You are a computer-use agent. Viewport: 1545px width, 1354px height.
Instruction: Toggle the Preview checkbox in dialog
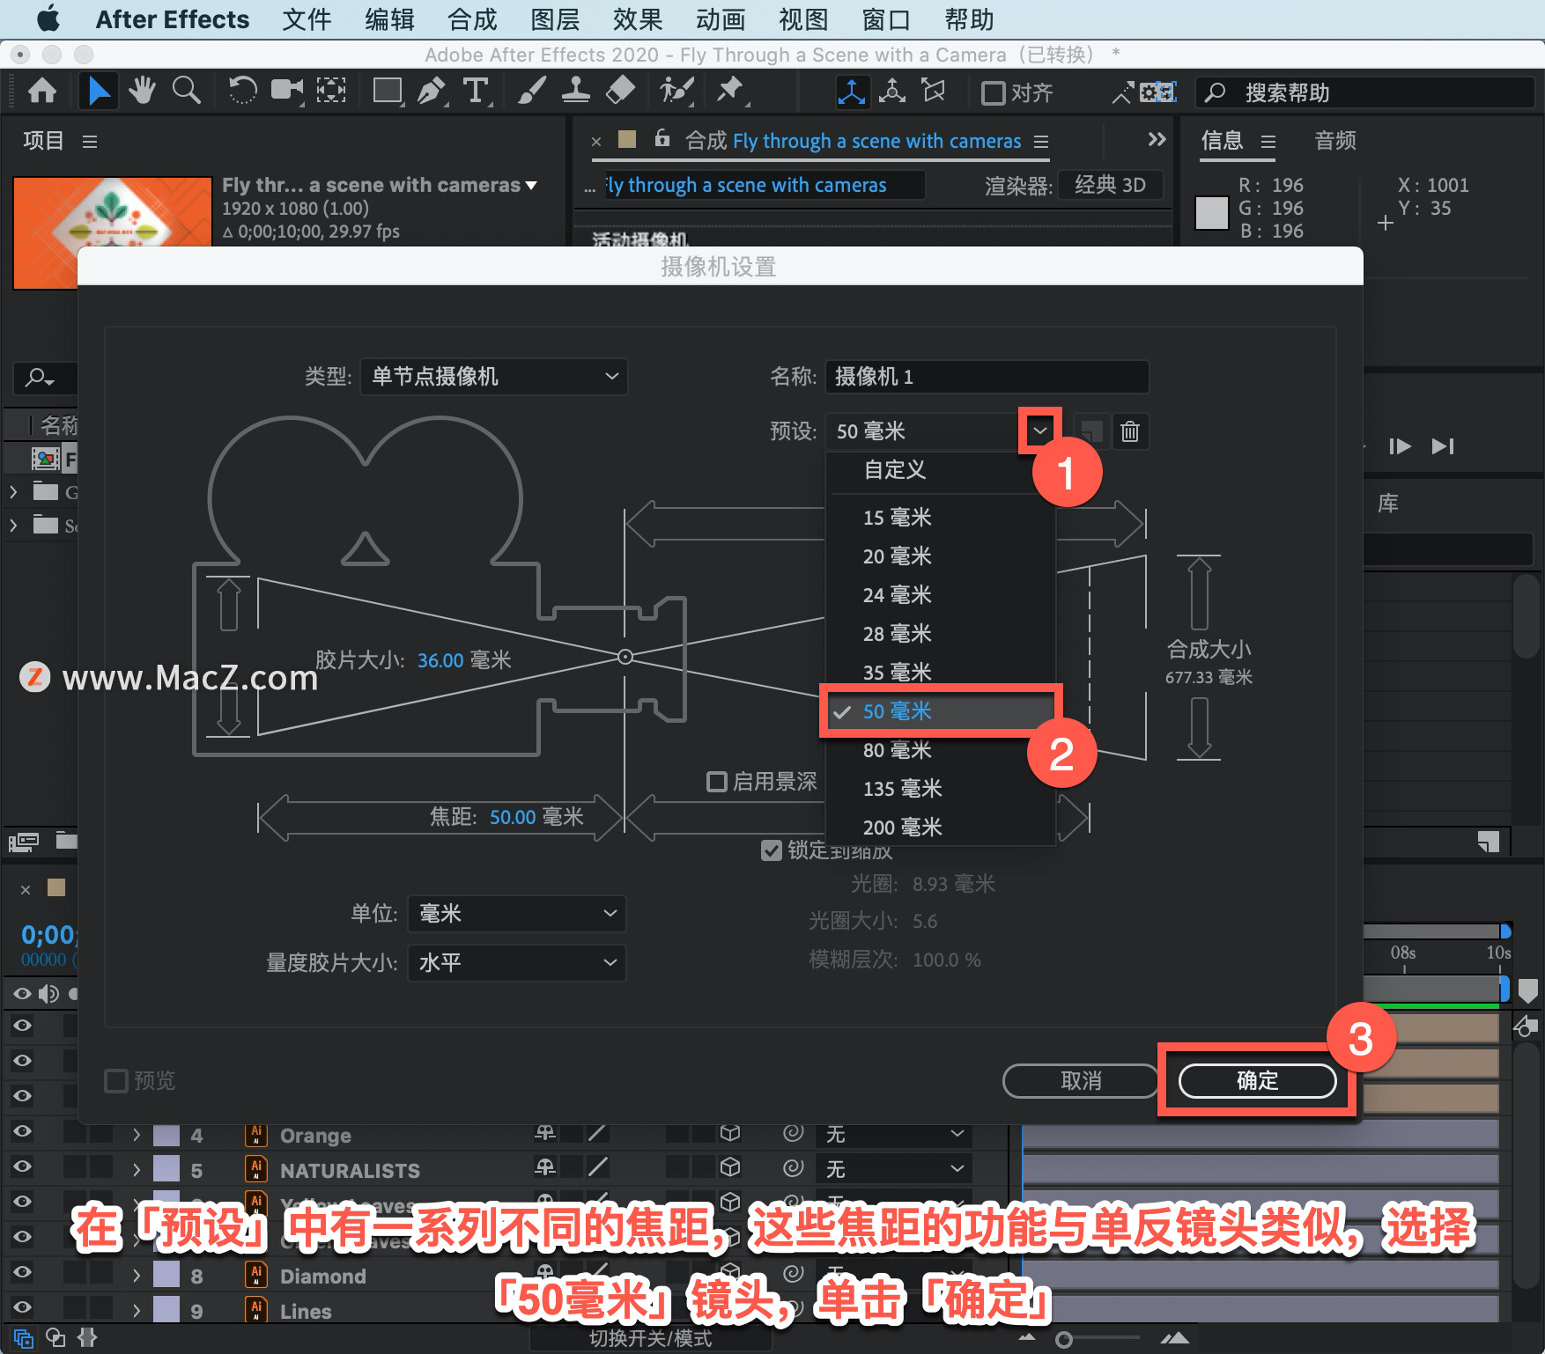pos(116,1080)
